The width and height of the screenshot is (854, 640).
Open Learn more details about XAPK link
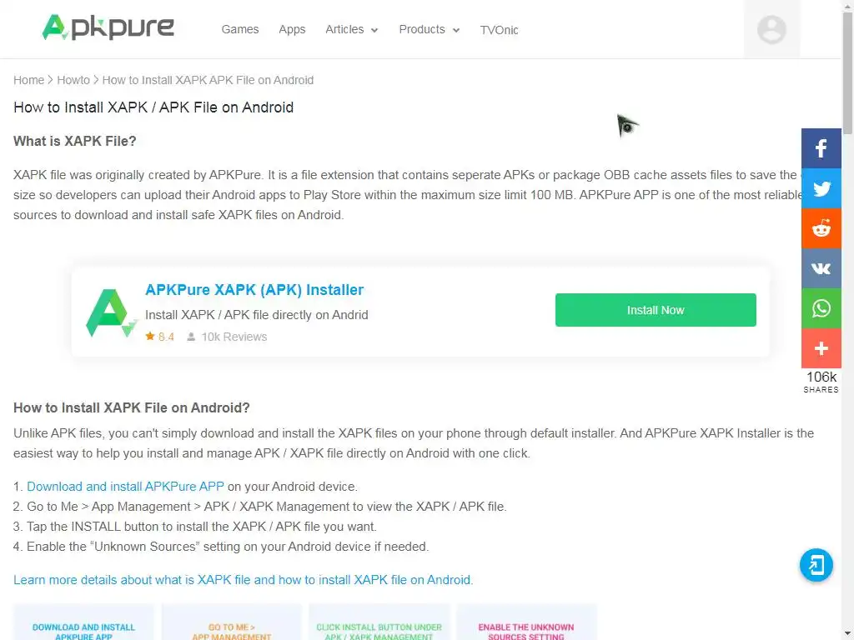(244, 580)
